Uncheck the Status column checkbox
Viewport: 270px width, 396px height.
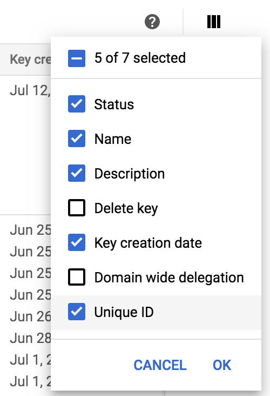pos(77,104)
